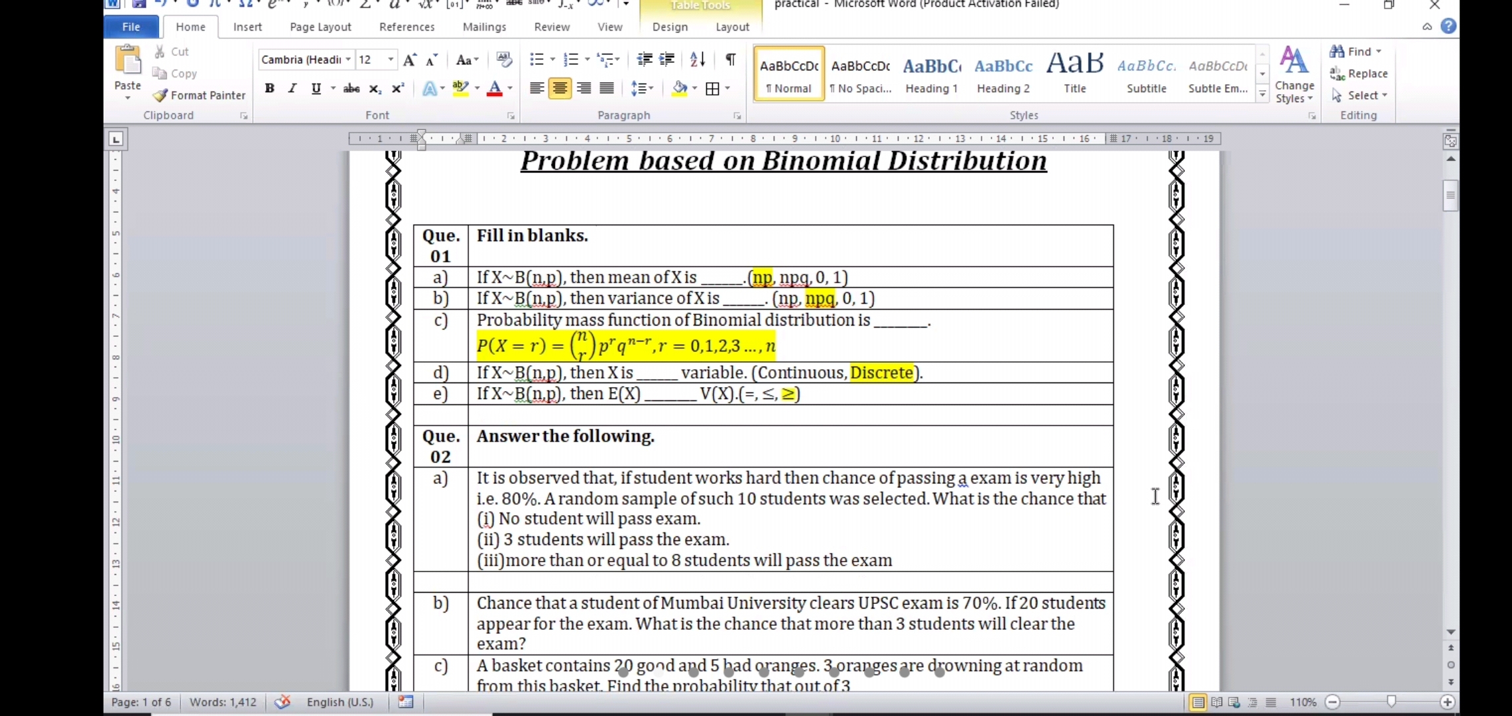
Task: Click the Sort button
Action: (x=698, y=60)
